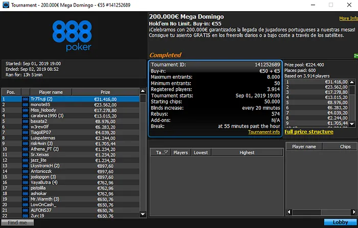This screenshot has width=358, height=228.
Task: Click the prize list scroll-down arrow
Action: [x=352, y=124]
